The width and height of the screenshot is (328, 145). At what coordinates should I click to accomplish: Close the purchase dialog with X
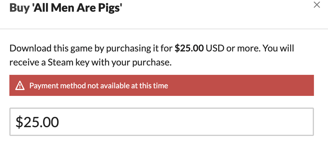(317, 5)
